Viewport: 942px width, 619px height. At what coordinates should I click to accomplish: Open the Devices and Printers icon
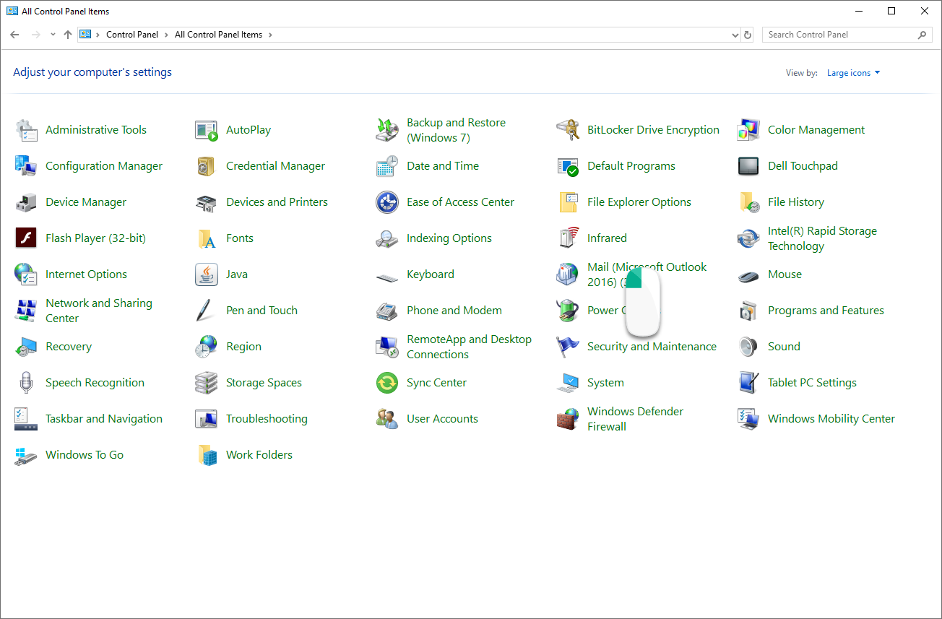pyautogui.click(x=207, y=202)
